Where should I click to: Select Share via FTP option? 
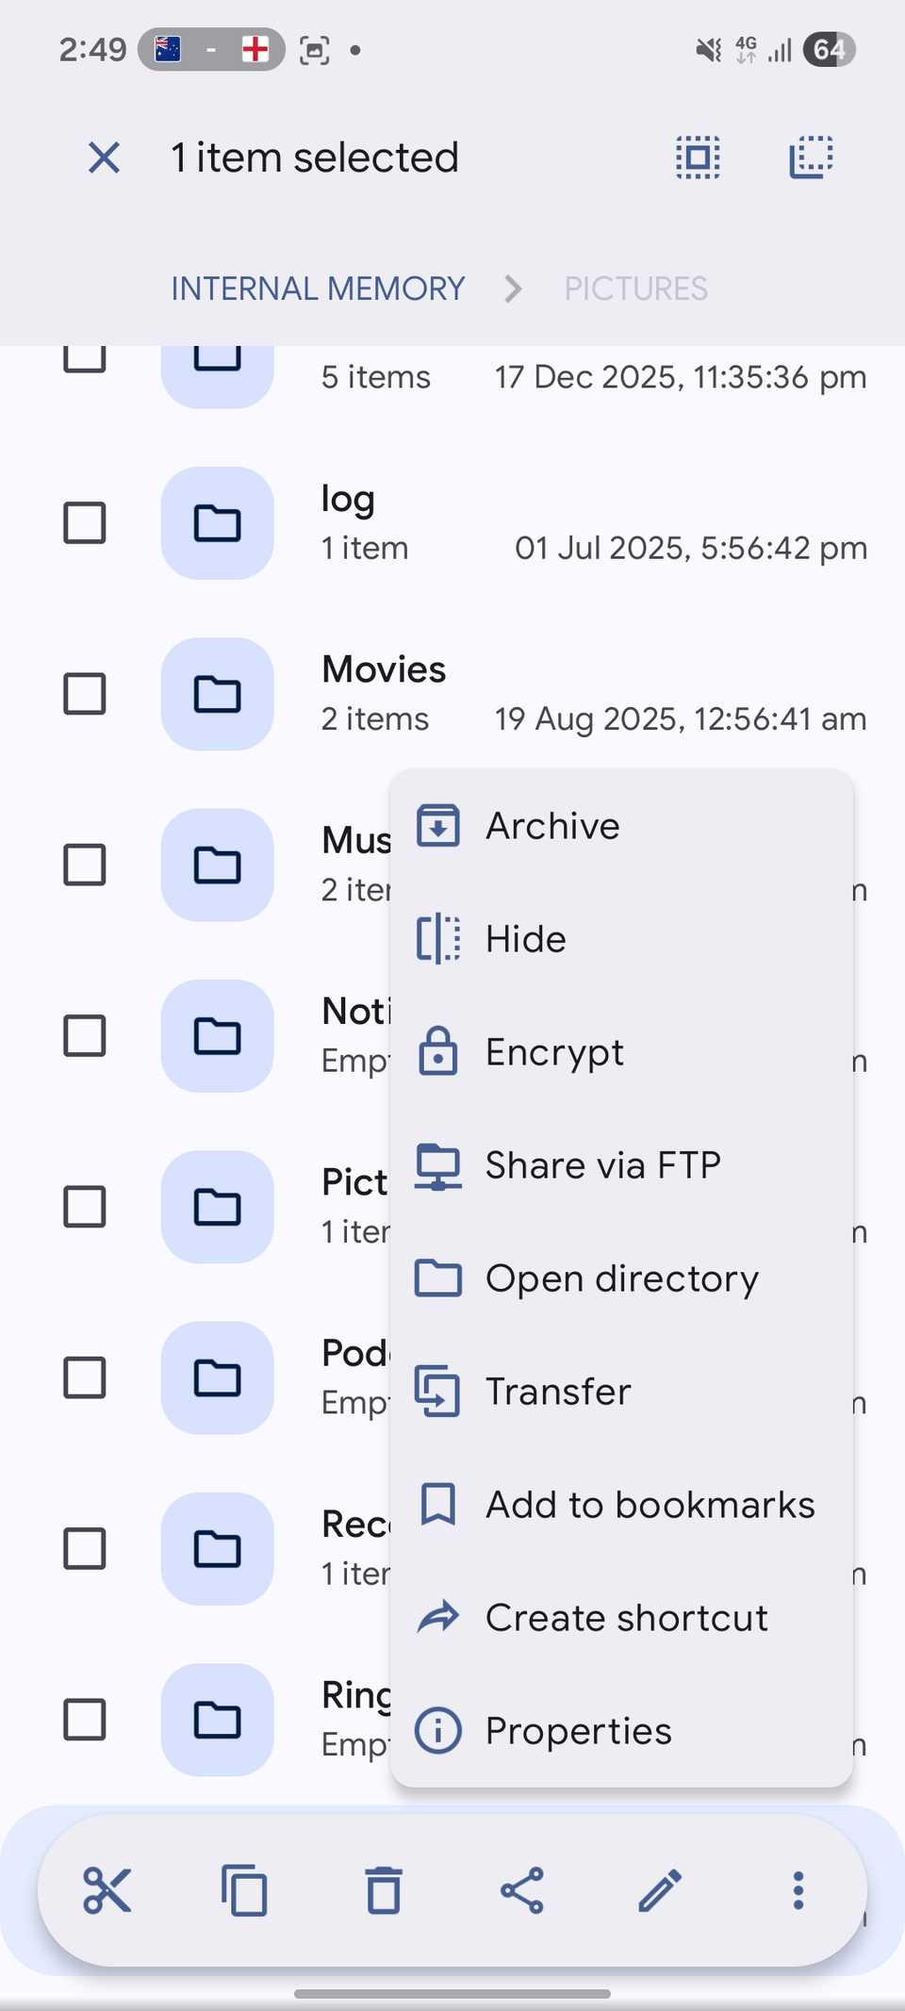click(602, 1165)
